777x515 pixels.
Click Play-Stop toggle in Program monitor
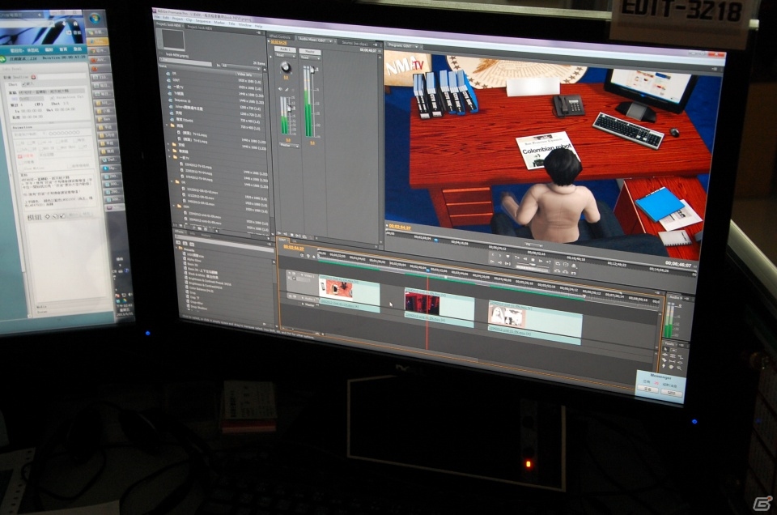tap(533, 260)
